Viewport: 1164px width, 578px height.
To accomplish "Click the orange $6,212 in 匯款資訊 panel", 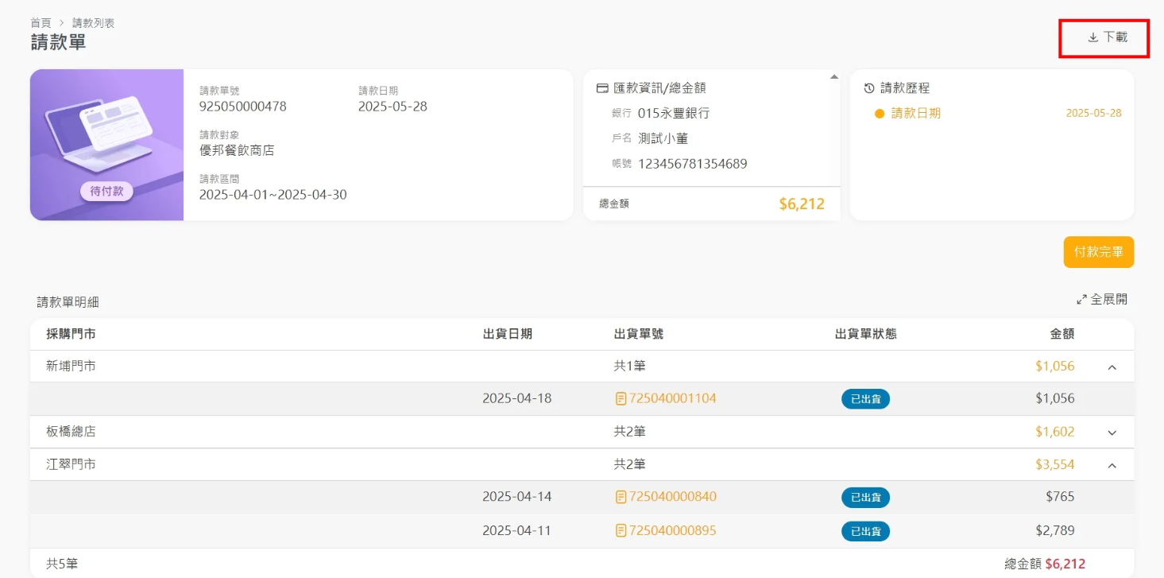I will (x=802, y=204).
